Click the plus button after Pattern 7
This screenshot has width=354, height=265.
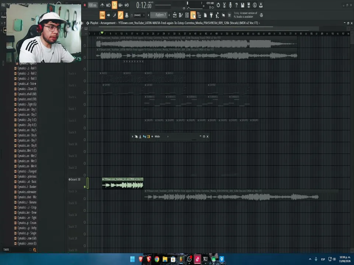[x=169, y=15]
